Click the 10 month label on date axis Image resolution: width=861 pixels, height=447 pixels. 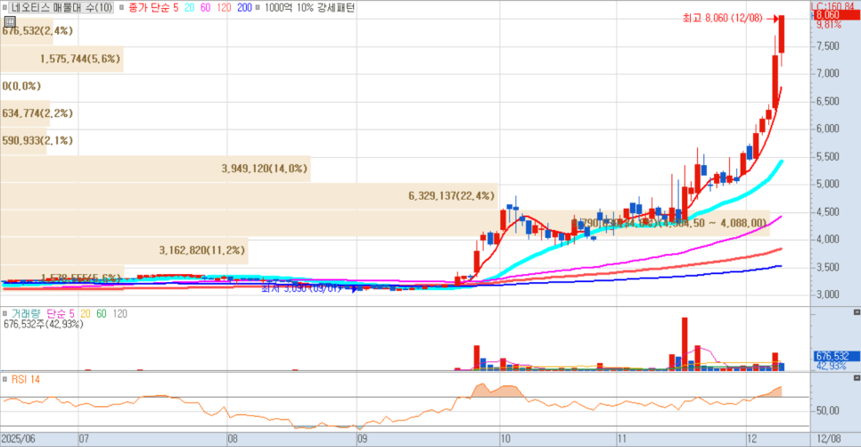click(x=505, y=439)
